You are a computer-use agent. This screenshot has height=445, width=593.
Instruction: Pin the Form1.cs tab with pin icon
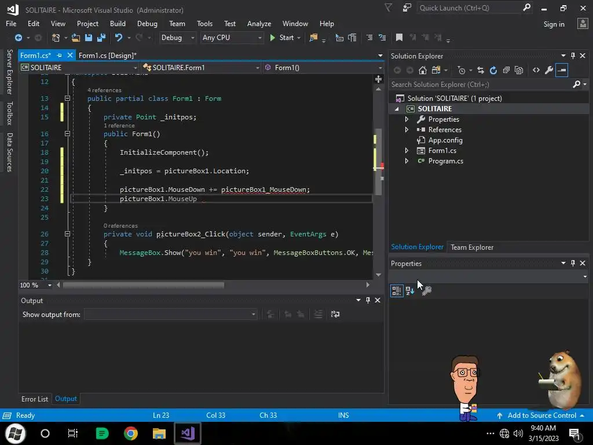60,55
